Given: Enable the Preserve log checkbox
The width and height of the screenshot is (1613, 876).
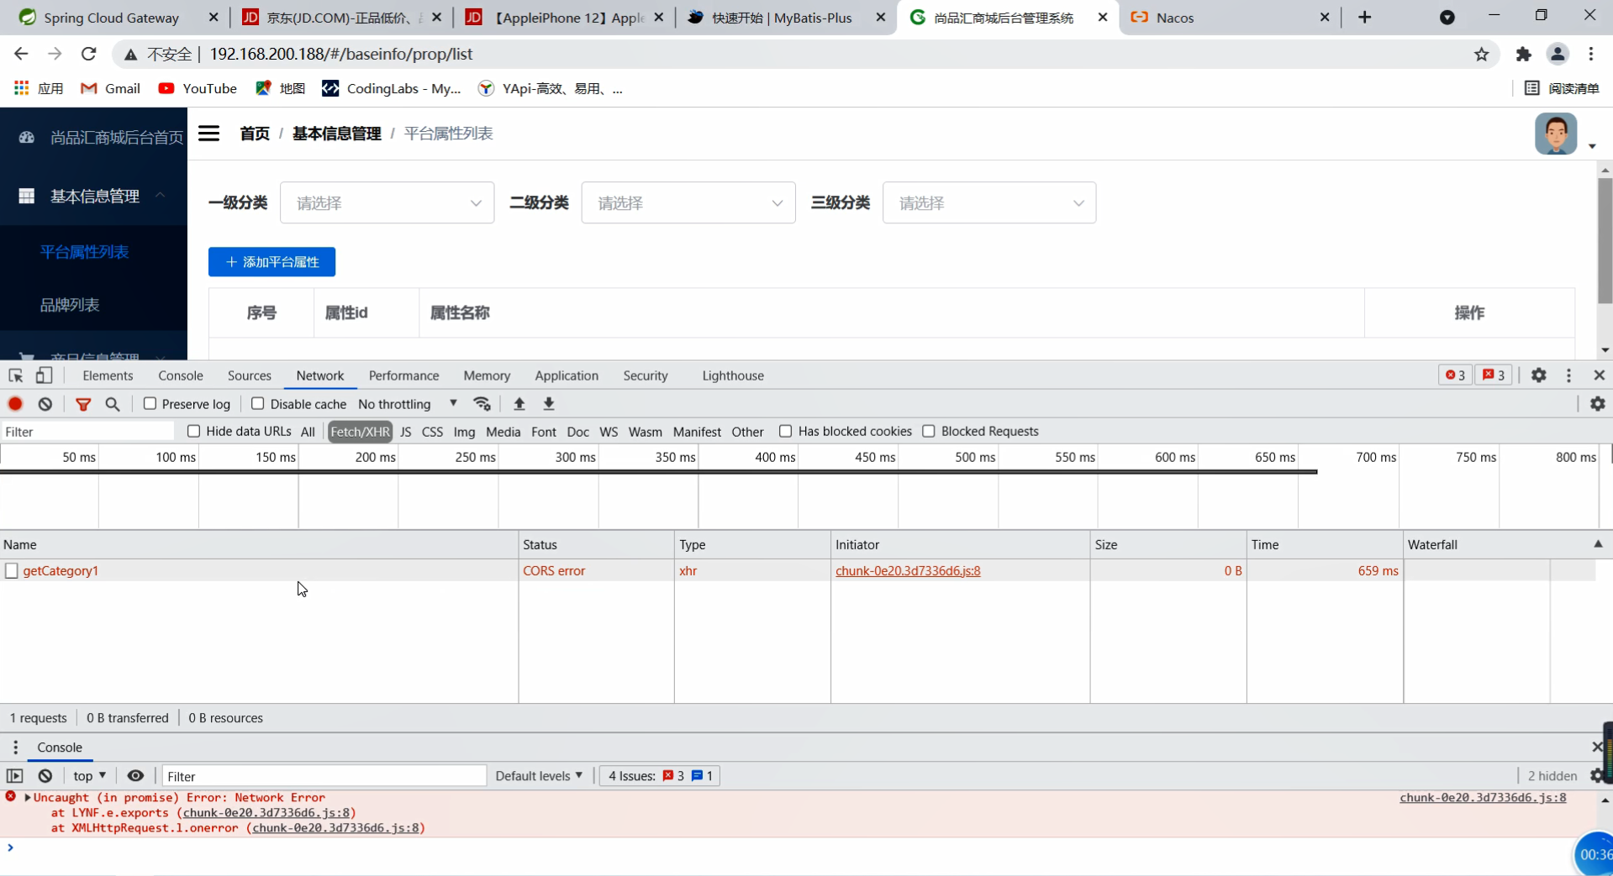Looking at the screenshot, I should point(150,404).
